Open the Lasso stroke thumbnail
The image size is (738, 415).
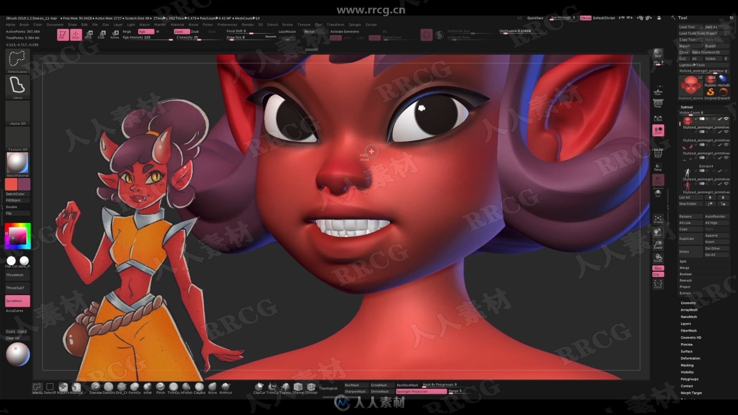17,88
